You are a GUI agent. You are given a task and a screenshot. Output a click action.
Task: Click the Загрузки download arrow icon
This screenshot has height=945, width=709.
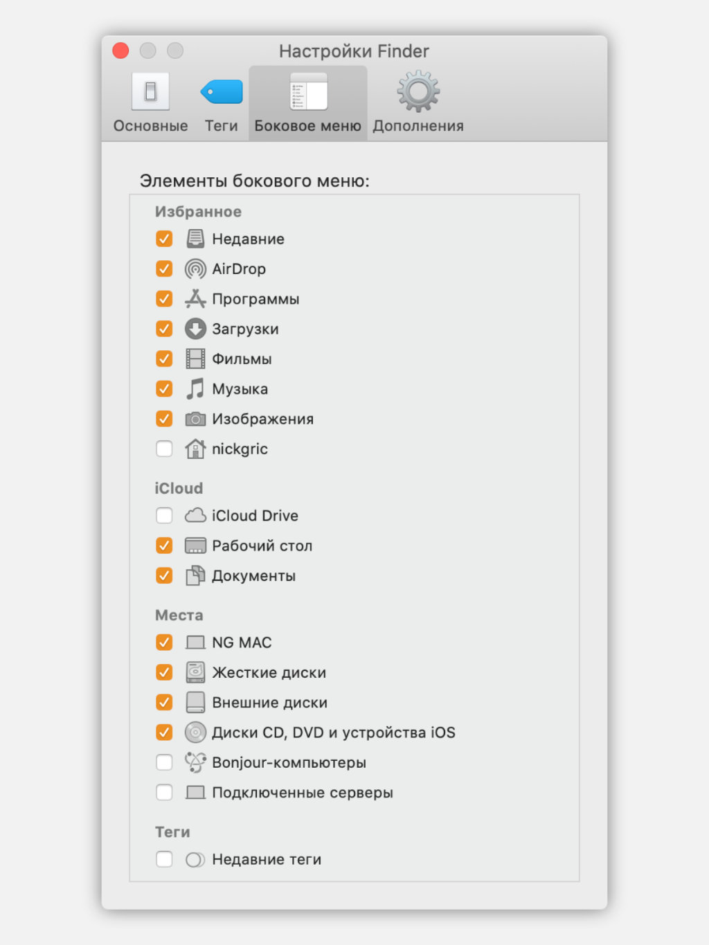195,329
